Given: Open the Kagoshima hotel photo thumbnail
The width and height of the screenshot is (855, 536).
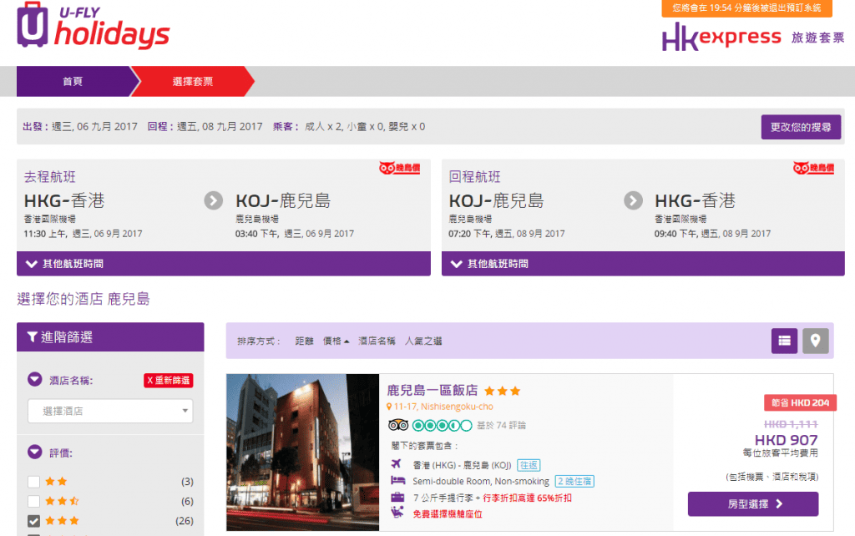Looking at the screenshot, I should pyautogui.click(x=302, y=453).
